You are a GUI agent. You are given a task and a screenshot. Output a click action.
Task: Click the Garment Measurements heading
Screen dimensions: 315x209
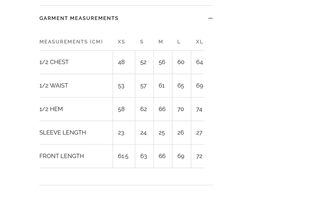[x=79, y=18]
